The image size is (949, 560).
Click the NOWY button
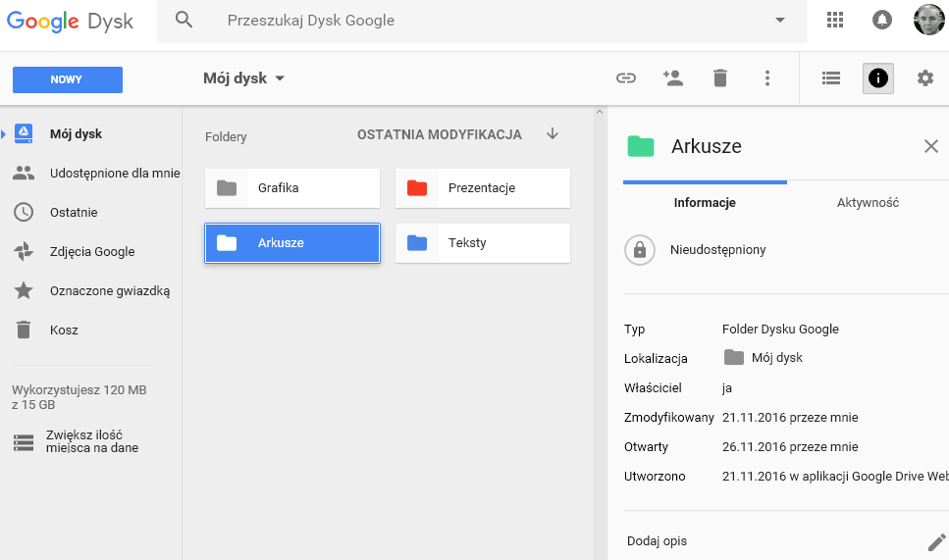pyautogui.click(x=68, y=79)
